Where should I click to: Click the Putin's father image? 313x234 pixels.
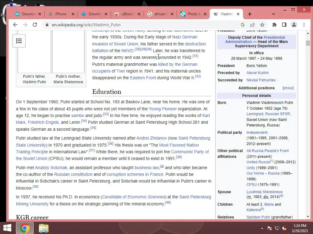[34, 52]
